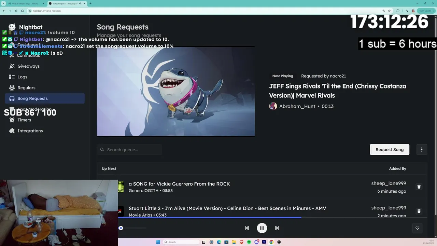Reload the current page
Screen dimensions: 437x246
16,11
